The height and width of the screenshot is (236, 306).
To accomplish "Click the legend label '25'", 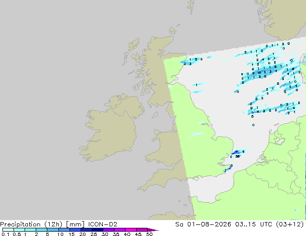I will [x=94, y=234].
